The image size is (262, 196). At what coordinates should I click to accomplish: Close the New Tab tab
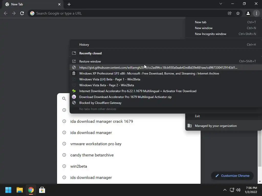tap(59, 4)
